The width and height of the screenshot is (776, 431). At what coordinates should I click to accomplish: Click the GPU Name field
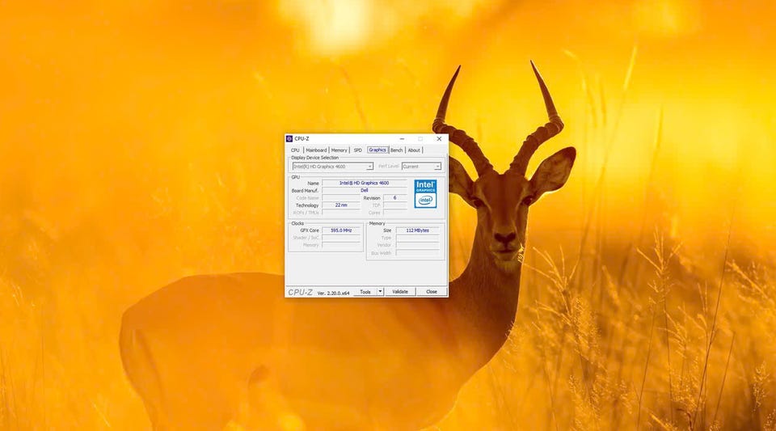(365, 183)
